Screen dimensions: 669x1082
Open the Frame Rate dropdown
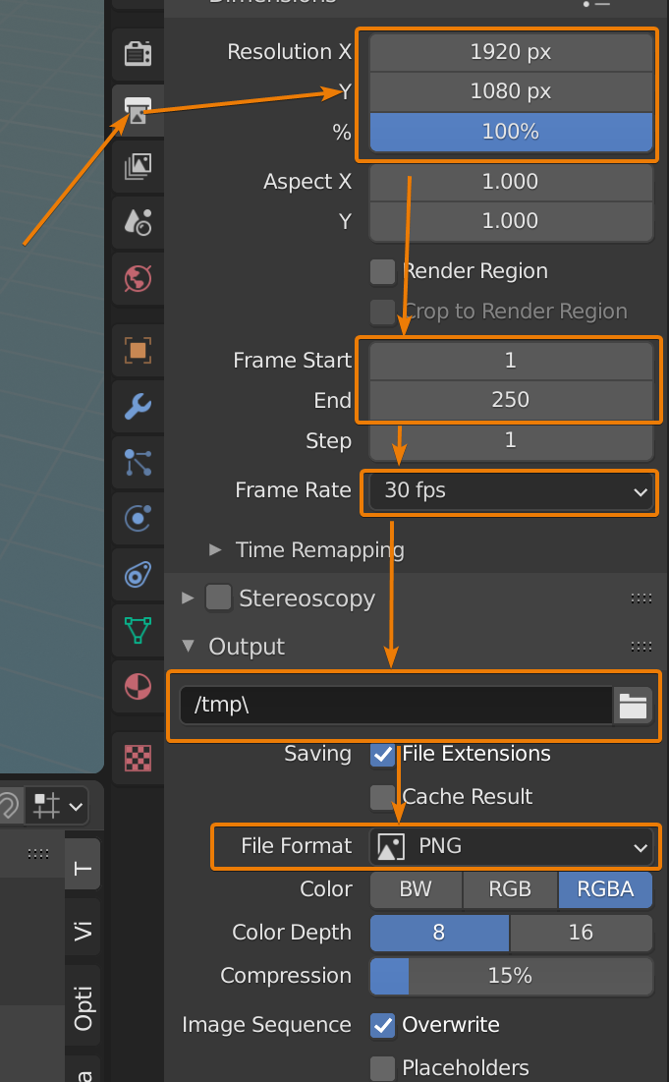(509, 490)
